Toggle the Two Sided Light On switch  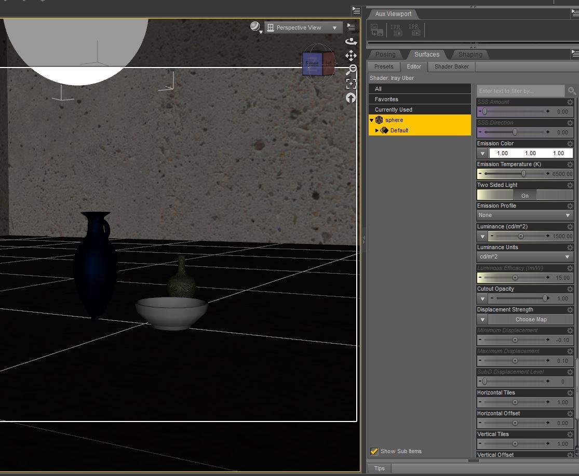pos(524,195)
